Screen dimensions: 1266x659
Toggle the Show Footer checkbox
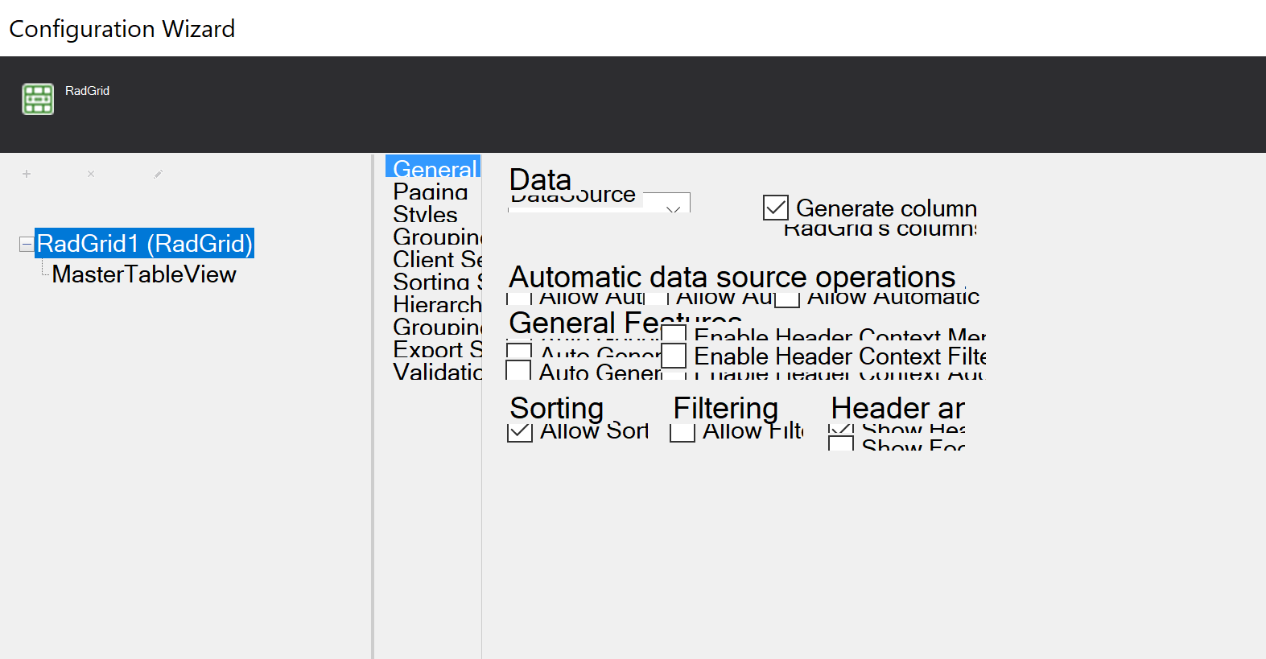(841, 444)
